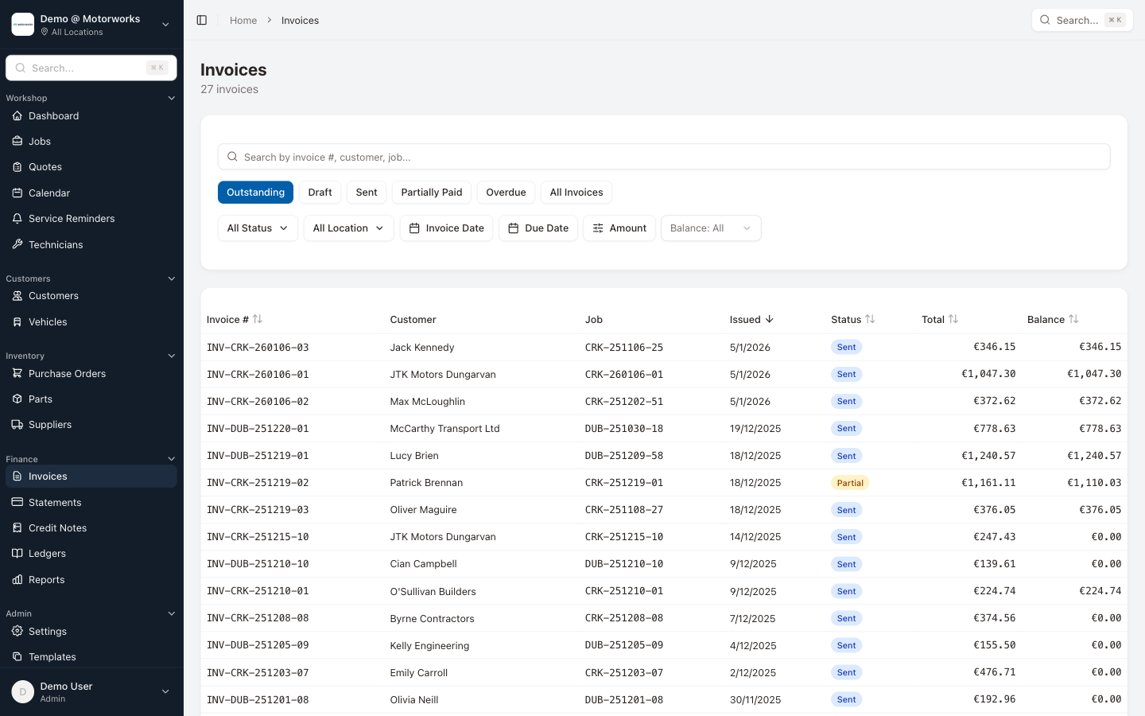The height and width of the screenshot is (716, 1145).
Task: Click the Service Reminders bell icon
Action: [x=17, y=218]
